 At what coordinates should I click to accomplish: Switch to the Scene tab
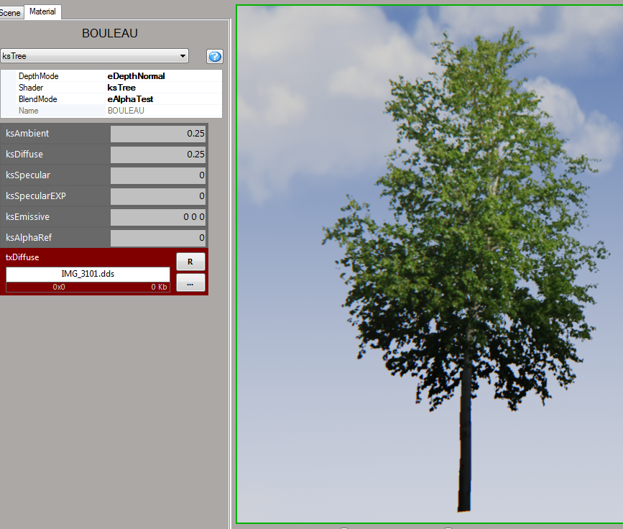(10, 13)
